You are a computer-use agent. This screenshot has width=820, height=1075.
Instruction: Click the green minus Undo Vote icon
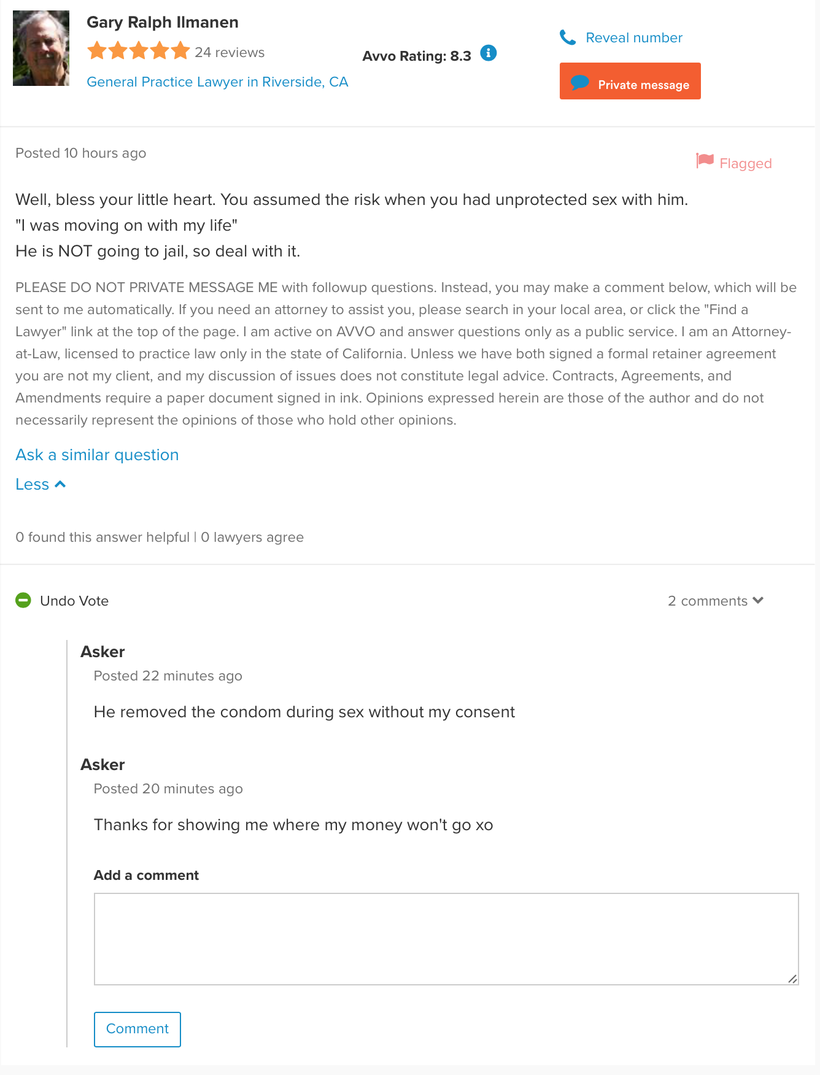coord(23,600)
